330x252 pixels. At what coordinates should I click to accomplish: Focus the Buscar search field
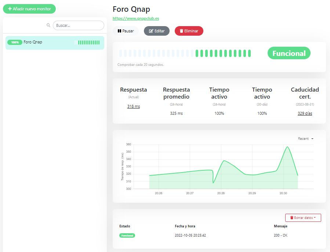tap(79, 25)
